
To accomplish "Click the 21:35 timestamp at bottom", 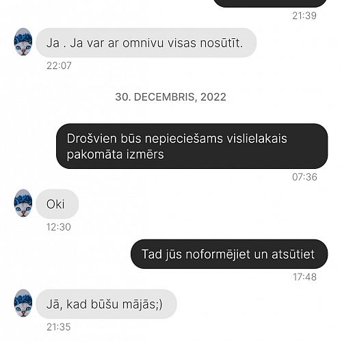I will click(59, 327).
